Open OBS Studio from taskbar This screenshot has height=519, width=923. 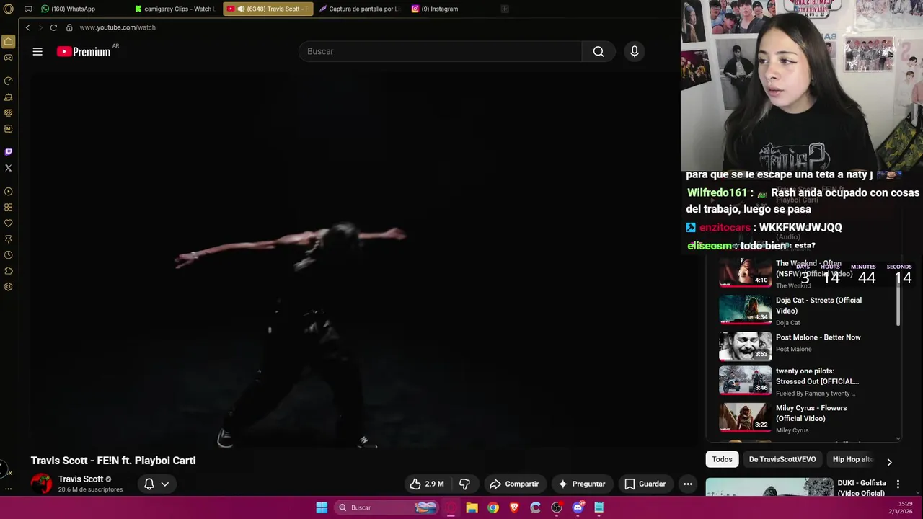pyautogui.click(x=557, y=507)
